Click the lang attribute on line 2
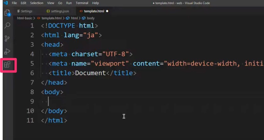Viewport: 264px width, 140px height. tap(71, 35)
